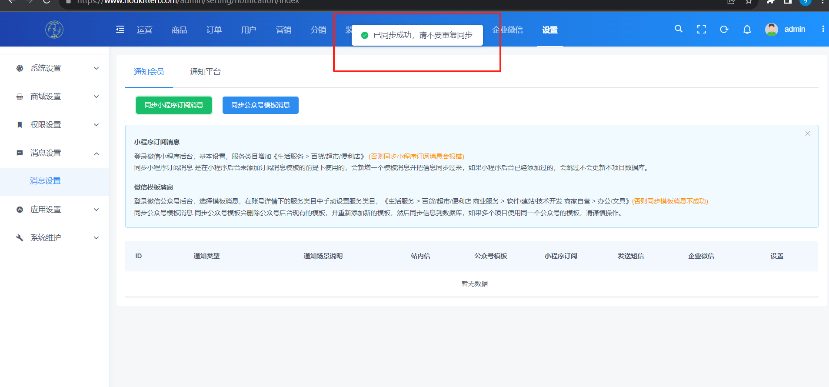
Task: Click the orange 否则同步小程序订阅消息会报错 warning text
Action: (x=416, y=157)
